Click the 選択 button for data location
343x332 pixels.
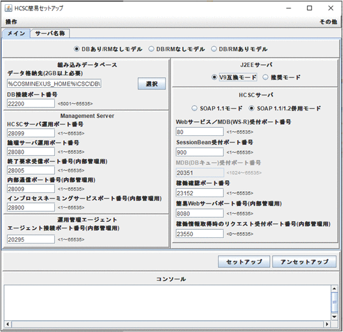pyautogui.click(x=152, y=84)
